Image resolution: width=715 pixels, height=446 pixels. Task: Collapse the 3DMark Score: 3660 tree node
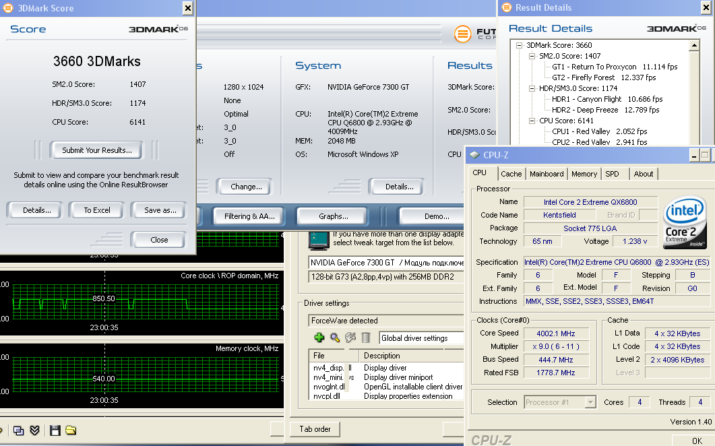[519, 45]
